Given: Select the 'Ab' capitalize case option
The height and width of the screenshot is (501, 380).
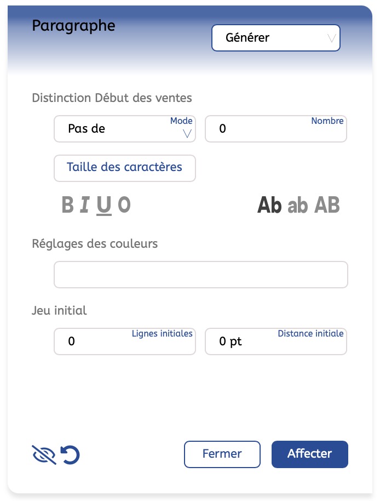Looking at the screenshot, I should coord(269,205).
